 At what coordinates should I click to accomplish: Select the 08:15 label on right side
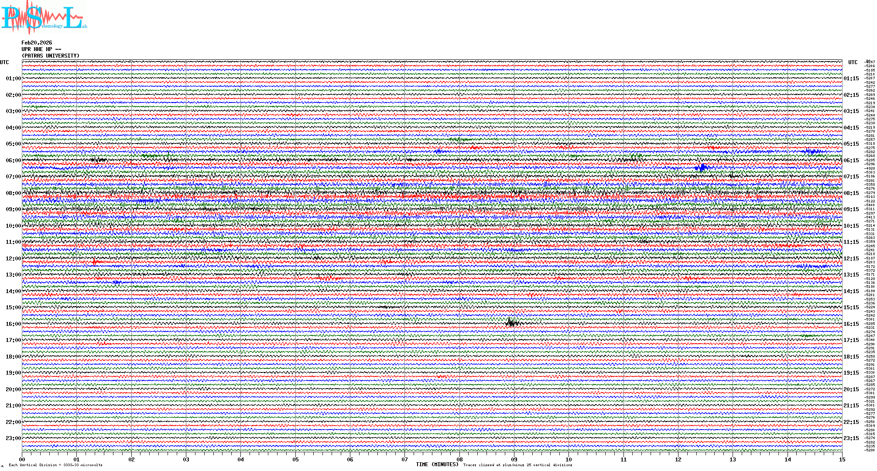pyautogui.click(x=851, y=193)
